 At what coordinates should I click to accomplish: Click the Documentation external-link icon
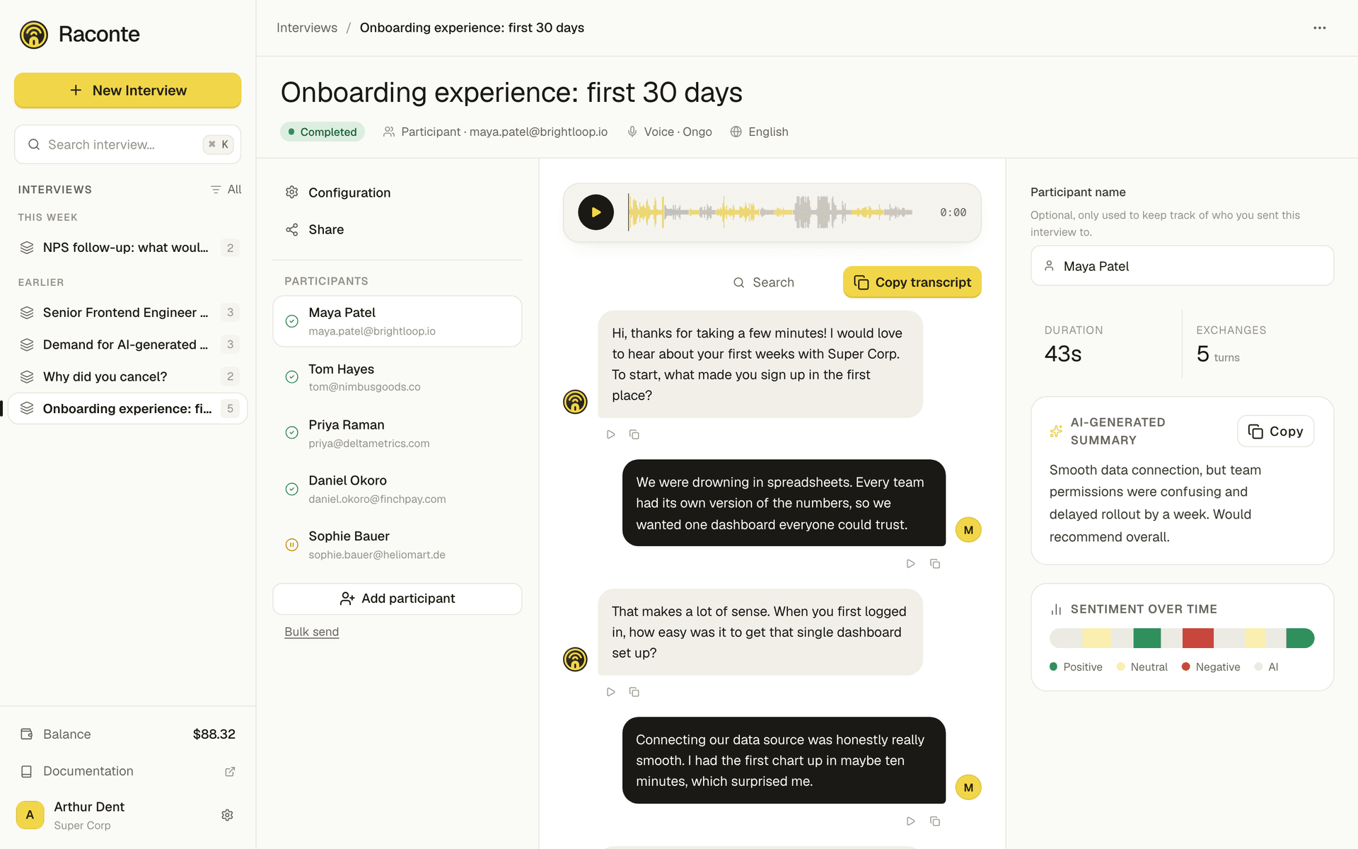point(230,772)
